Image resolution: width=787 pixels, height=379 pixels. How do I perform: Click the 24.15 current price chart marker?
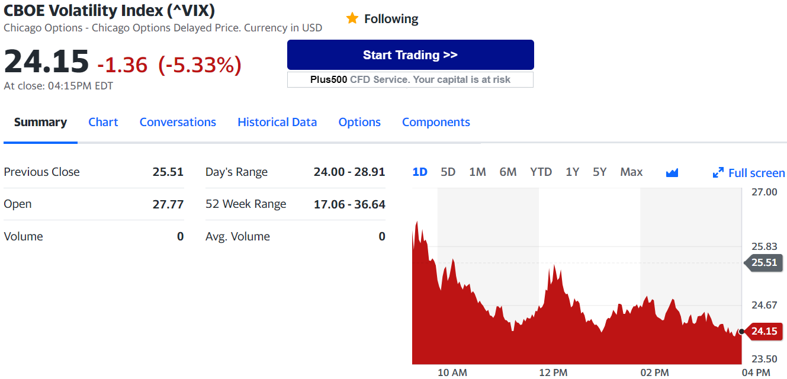[763, 332]
